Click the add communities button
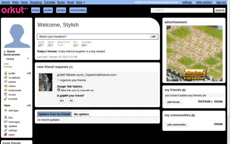 (x=177, y=125)
